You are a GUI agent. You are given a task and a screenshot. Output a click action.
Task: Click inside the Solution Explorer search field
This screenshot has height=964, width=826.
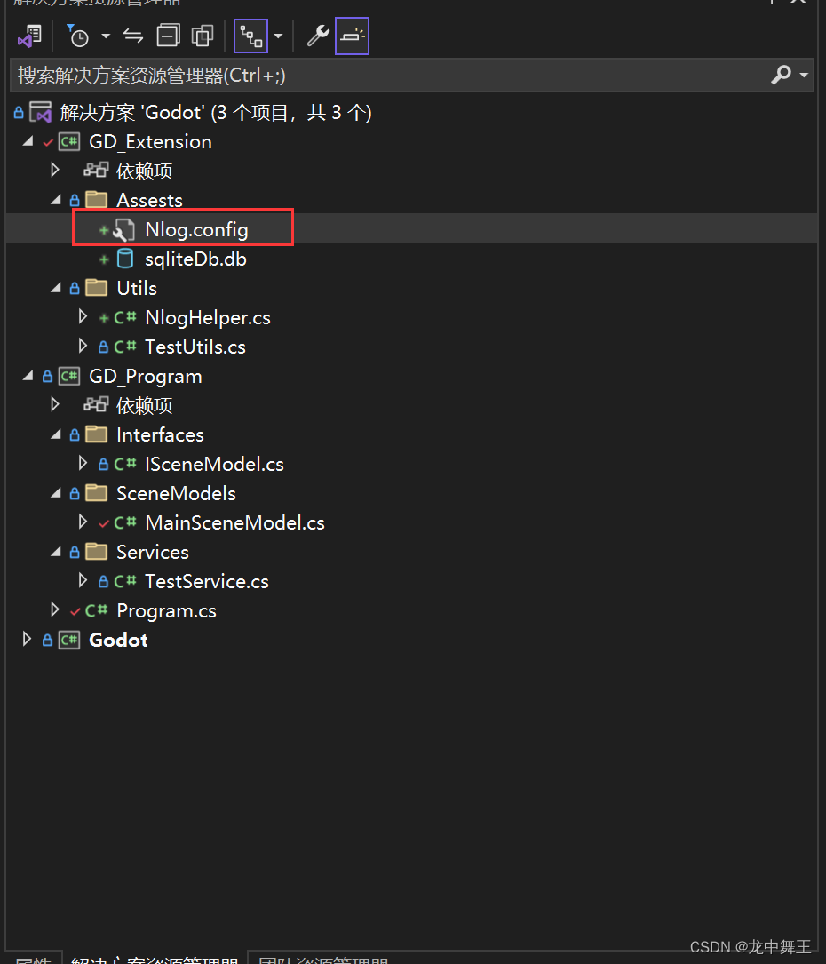[x=355, y=75]
